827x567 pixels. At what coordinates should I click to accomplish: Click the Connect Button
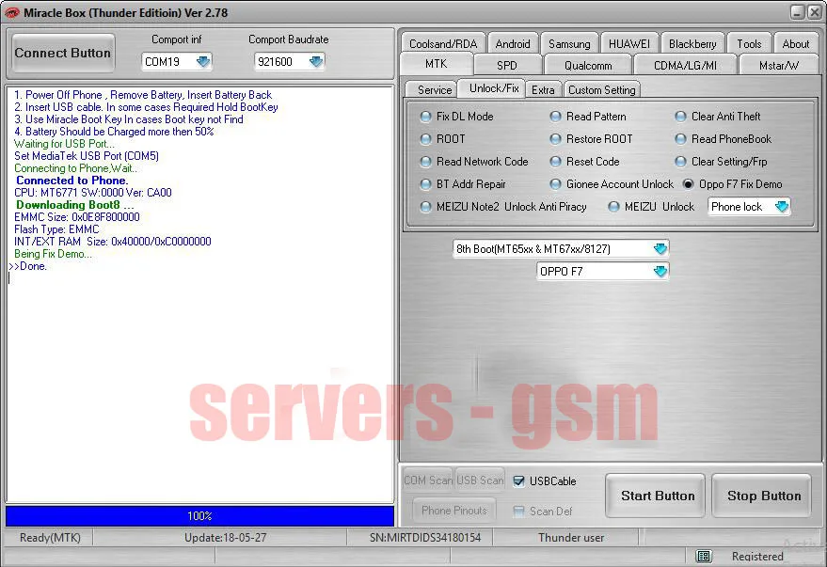(x=63, y=54)
